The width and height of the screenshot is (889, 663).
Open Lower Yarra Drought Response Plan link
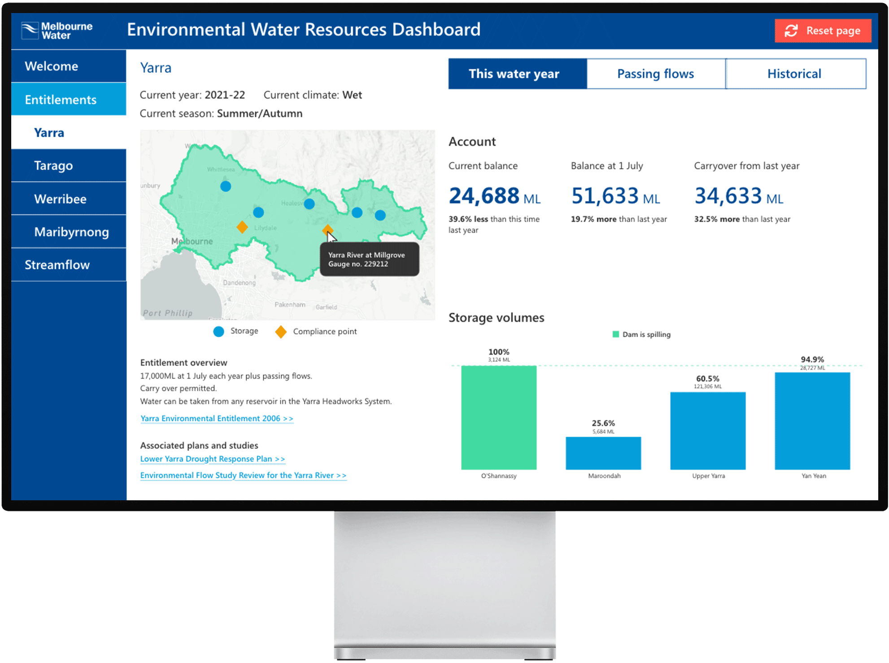[x=213, y=459]
